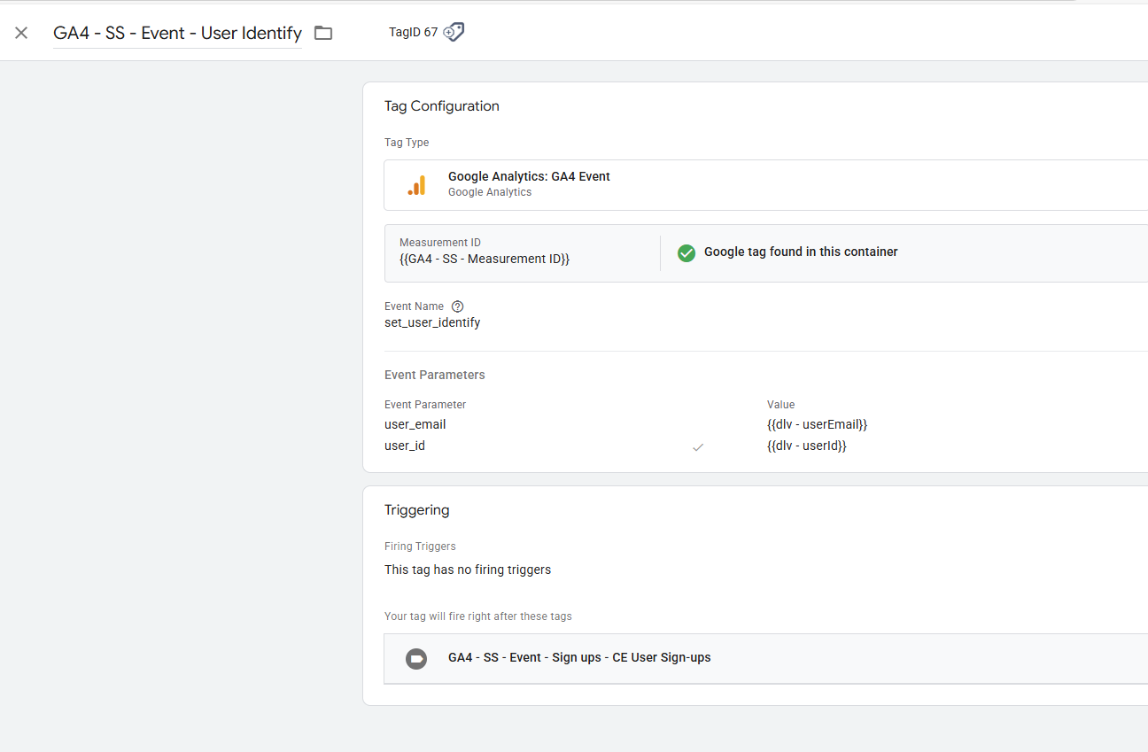Screen dimensions: 1148x752
Task: Click 'This tag has no firing triggers' text
Action: [x=467, y=570]
